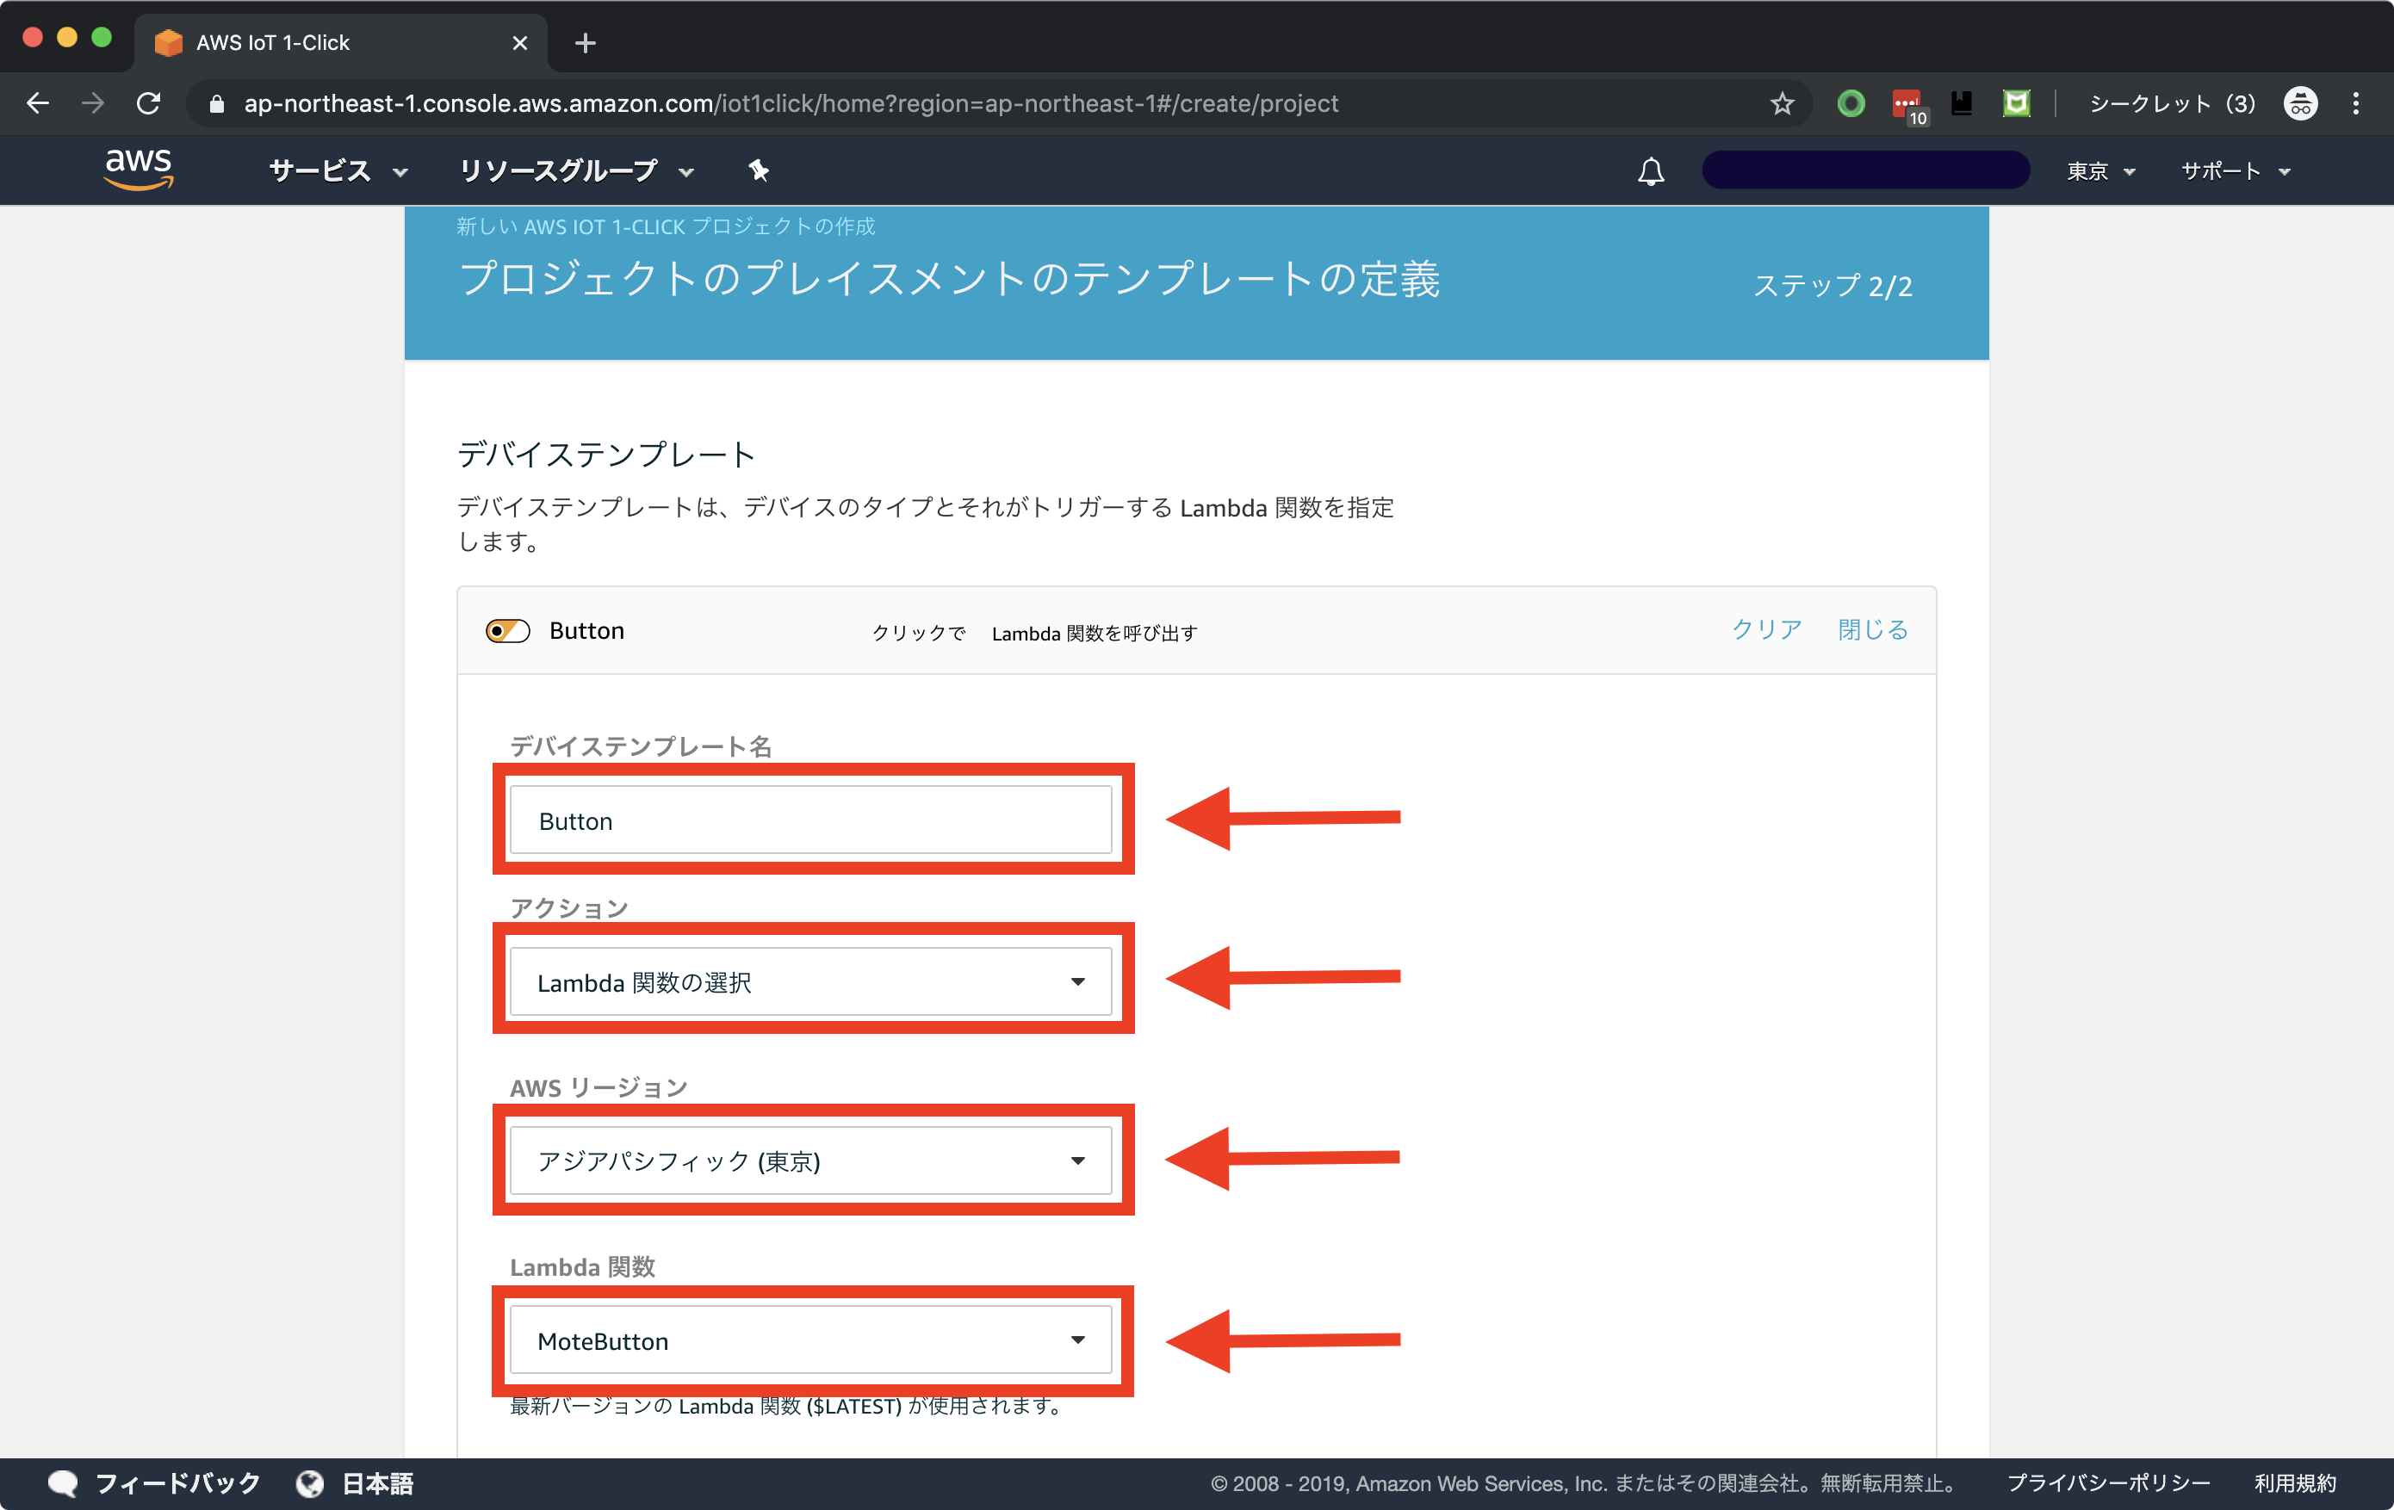Open the リソースグループ menu
This screenshot has height=1510, width=2394.
(x=575, y=171)
